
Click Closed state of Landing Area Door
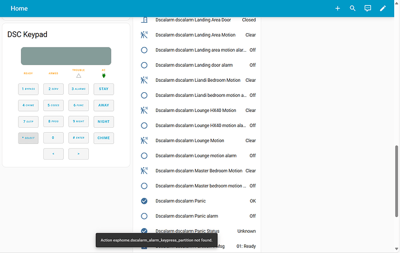click(249, 20)
